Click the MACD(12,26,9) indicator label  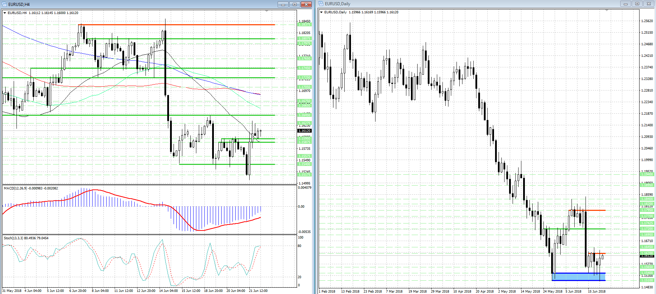[x=31, y=188]
